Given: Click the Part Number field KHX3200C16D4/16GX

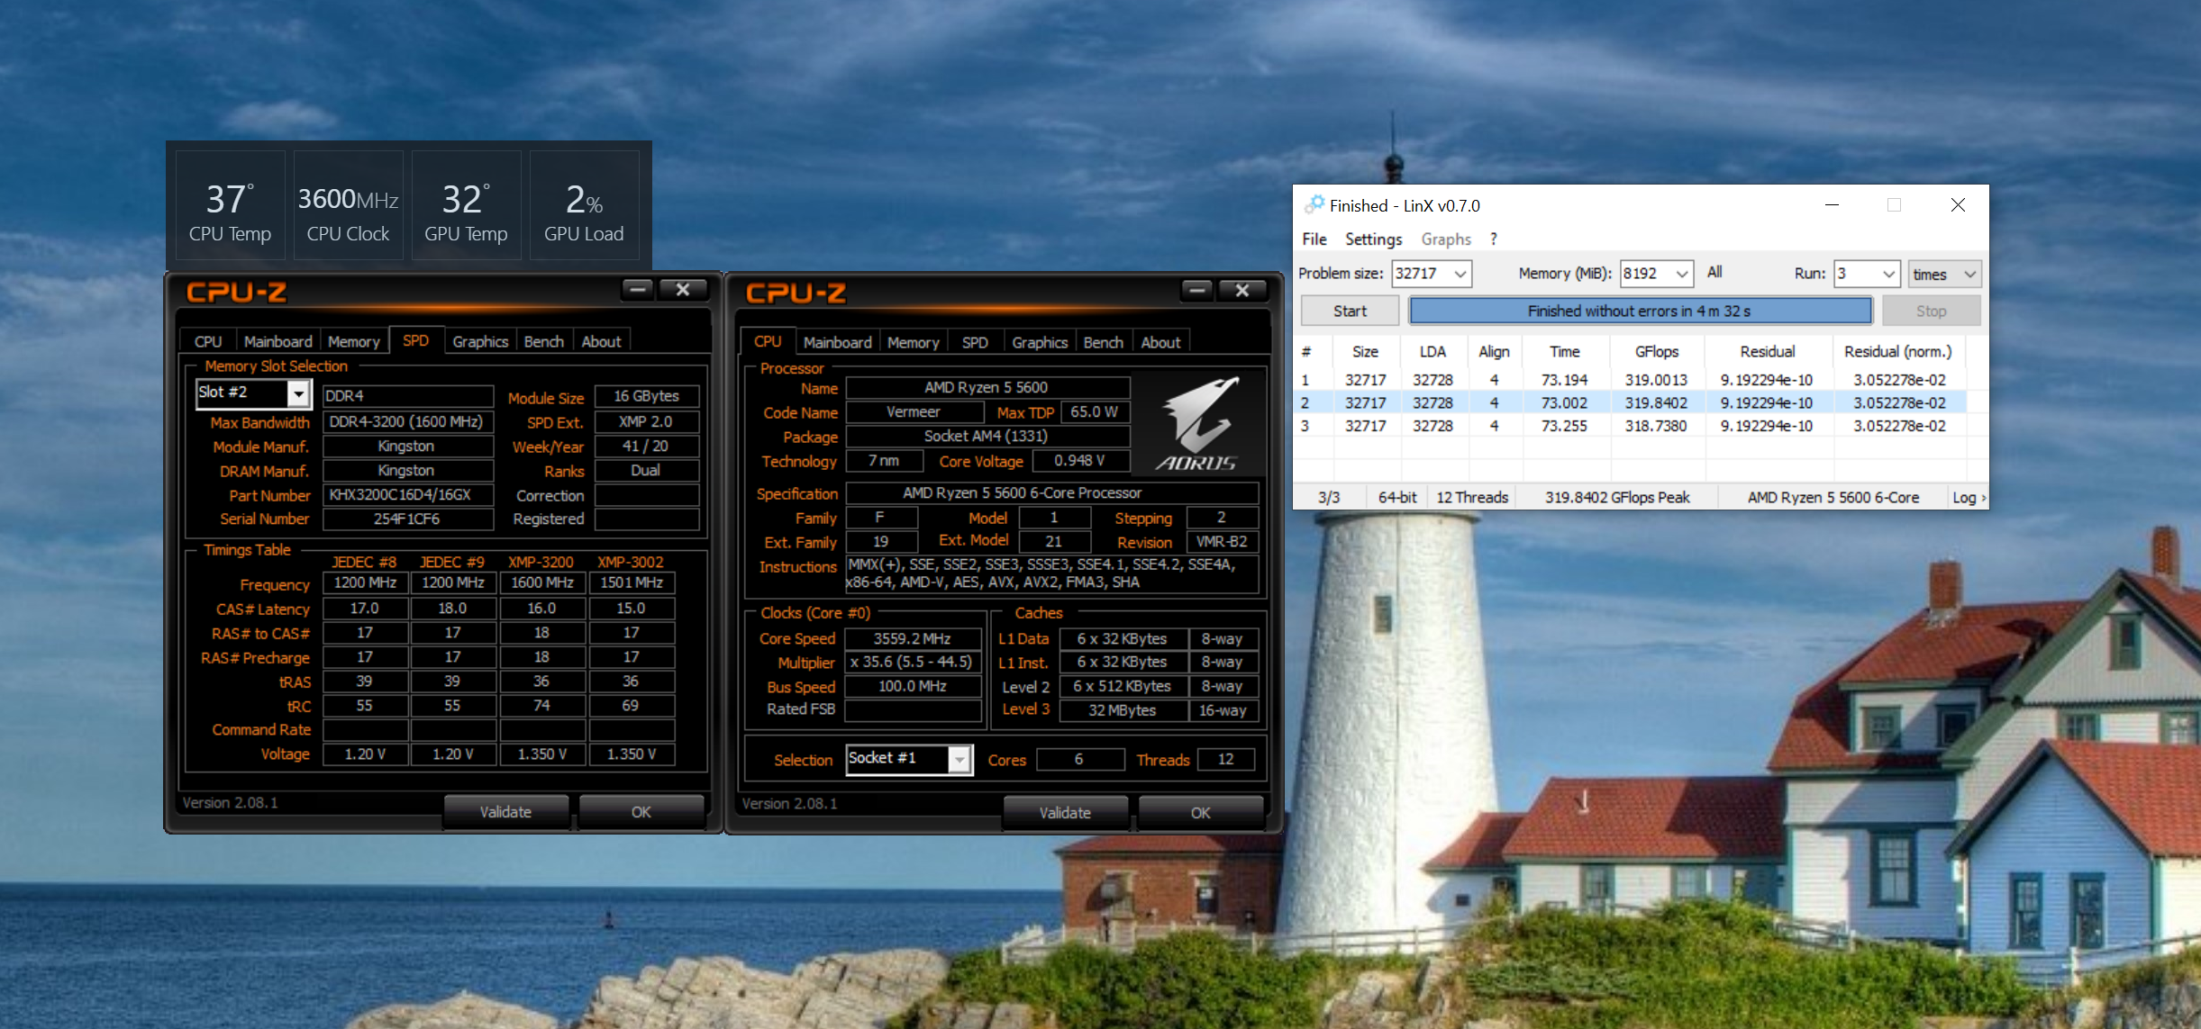Looking at the screenshot, I should pos(408,495).
